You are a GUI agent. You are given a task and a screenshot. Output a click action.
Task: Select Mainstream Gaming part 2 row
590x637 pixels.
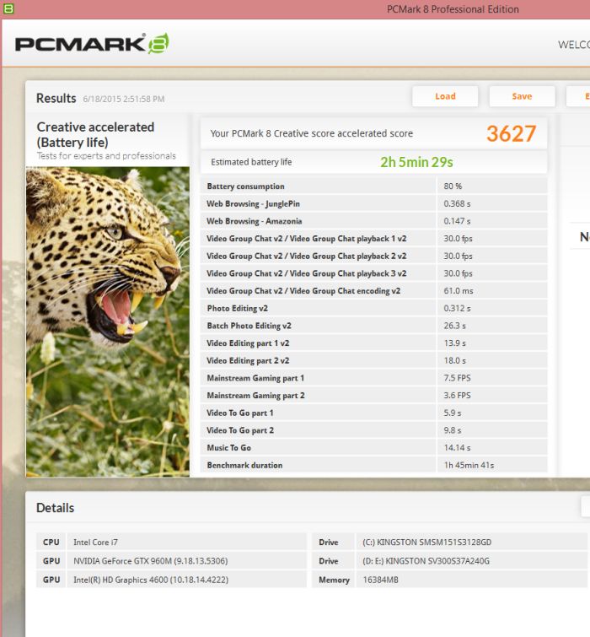373,396
